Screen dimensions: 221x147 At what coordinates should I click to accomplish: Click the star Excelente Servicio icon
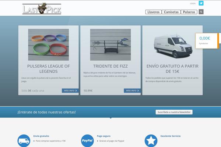(x=151, y=141)
